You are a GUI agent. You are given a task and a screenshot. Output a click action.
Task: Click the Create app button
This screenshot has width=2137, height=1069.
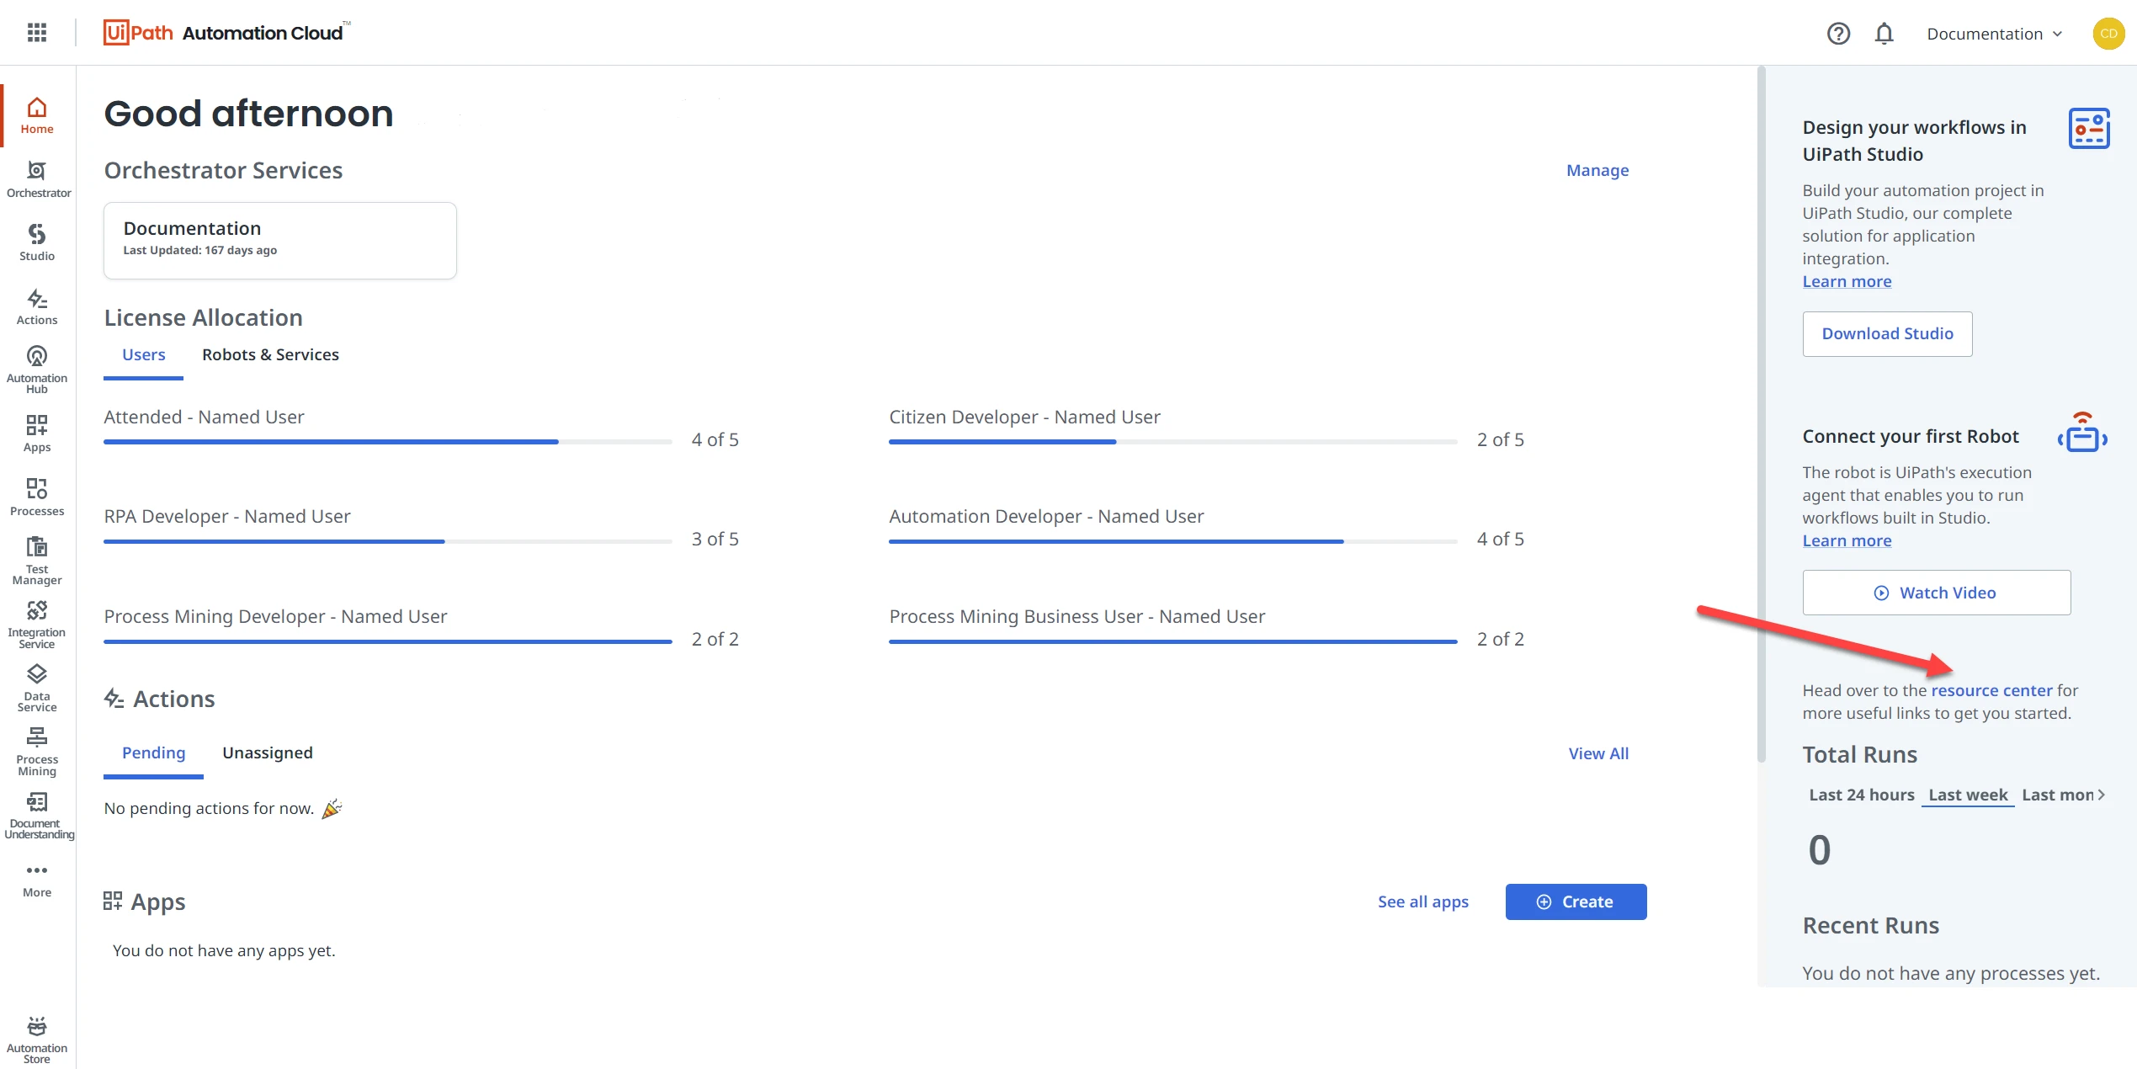pos(1576,901)
